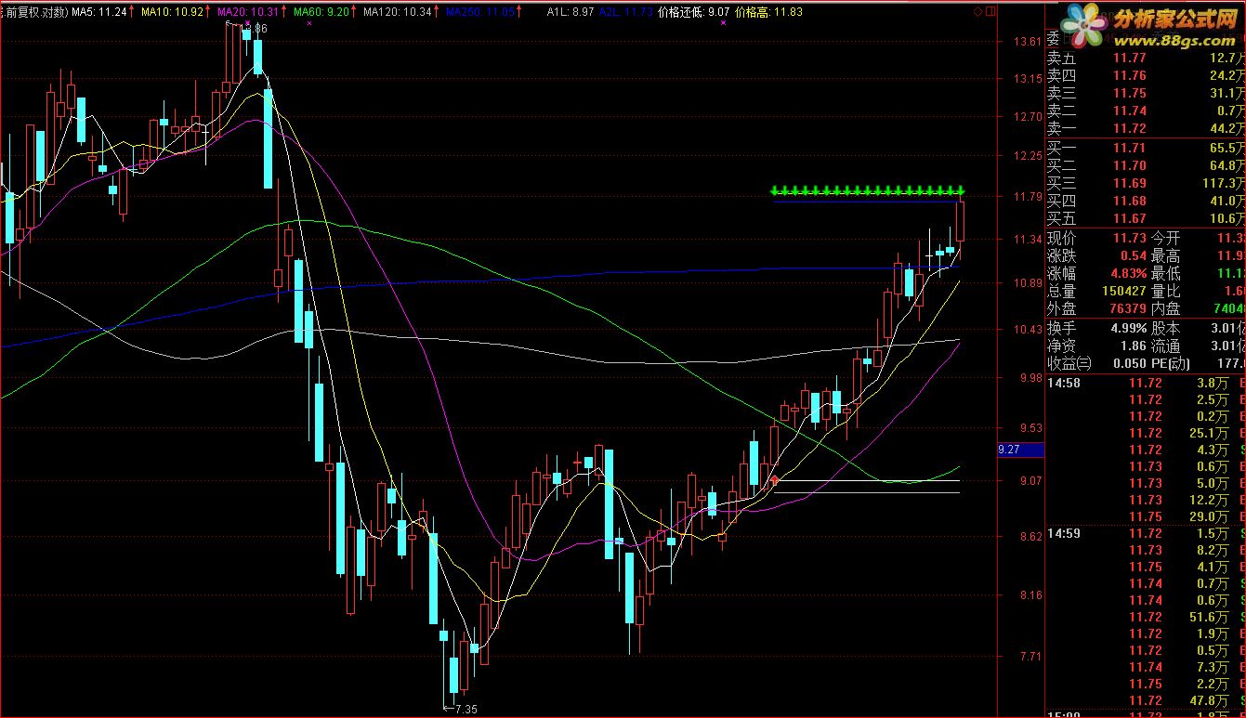Click the 今开 opening price label
Image resolution: width=1246 pixels, height=718 pixels.
[x=1166, y=238]
